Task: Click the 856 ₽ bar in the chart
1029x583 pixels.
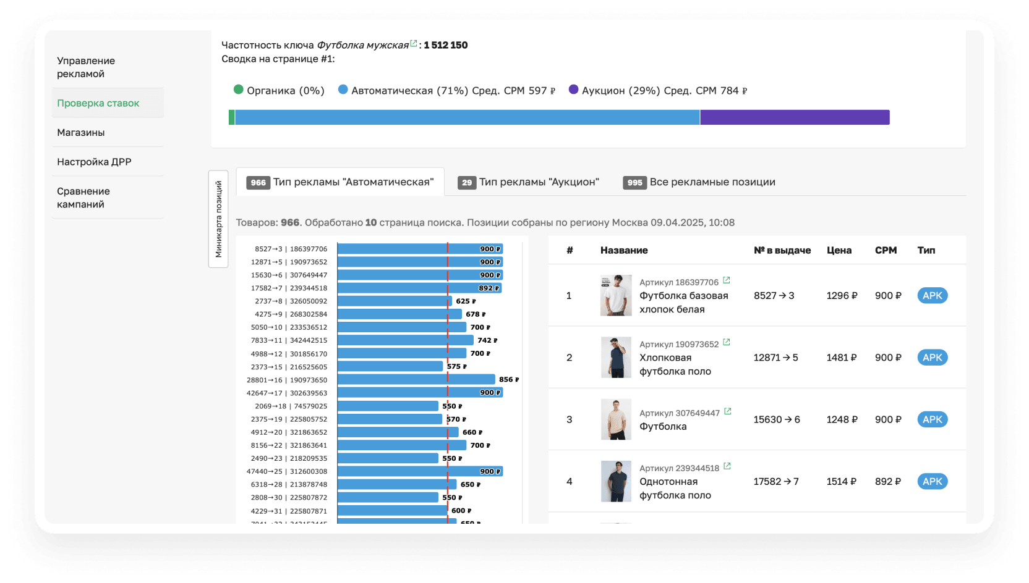Action: pyautogui.click(x=416, y=379)
